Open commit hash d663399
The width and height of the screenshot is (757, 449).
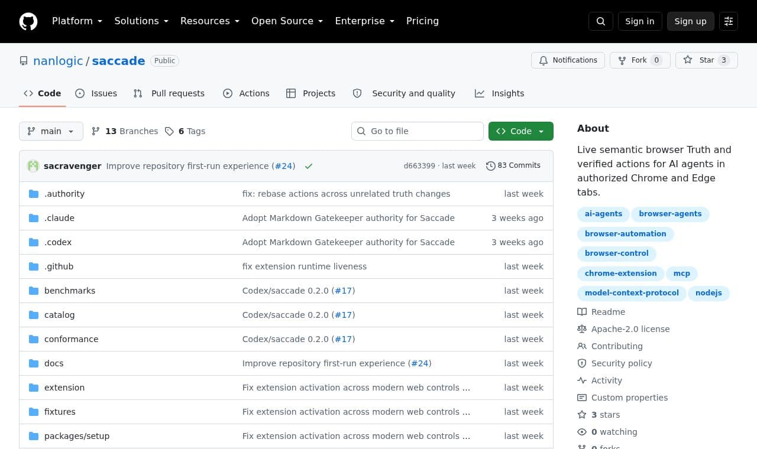[x=419, y=166]
